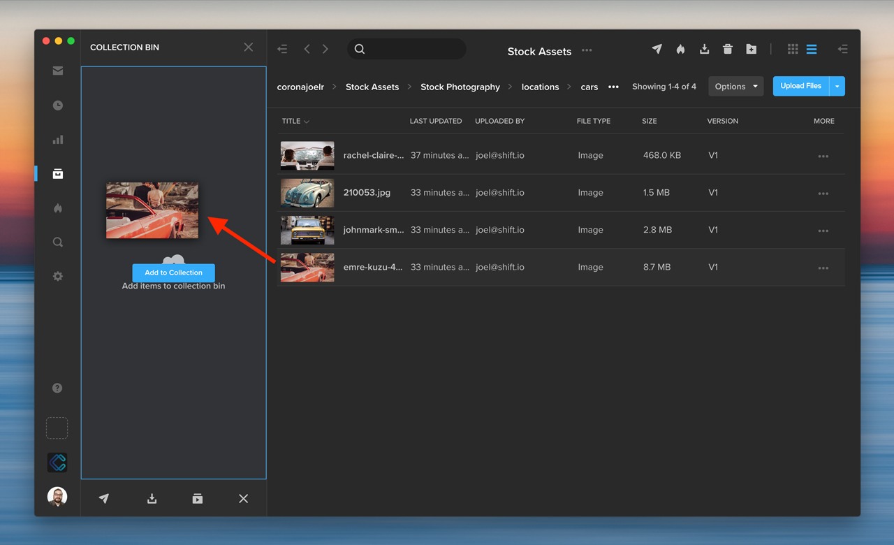This screenshot has width=894, height=545.
Task: Open the recent activity clock icon
Action: [x=58, y=106]
